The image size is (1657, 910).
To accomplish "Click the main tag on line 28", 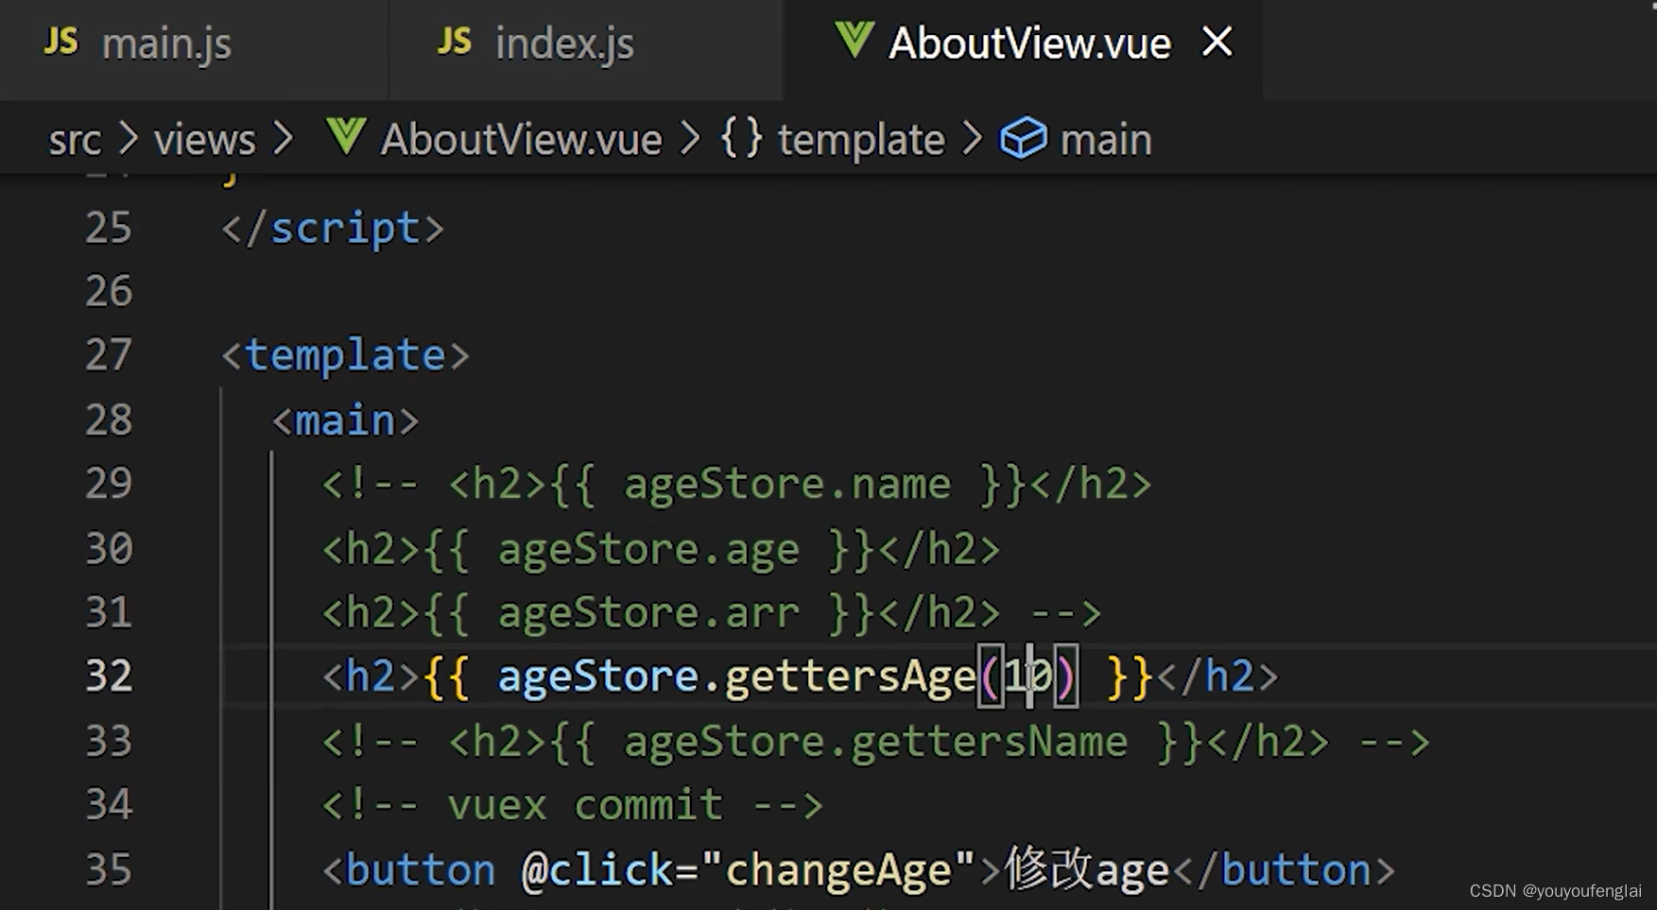I will pos(345,421).
